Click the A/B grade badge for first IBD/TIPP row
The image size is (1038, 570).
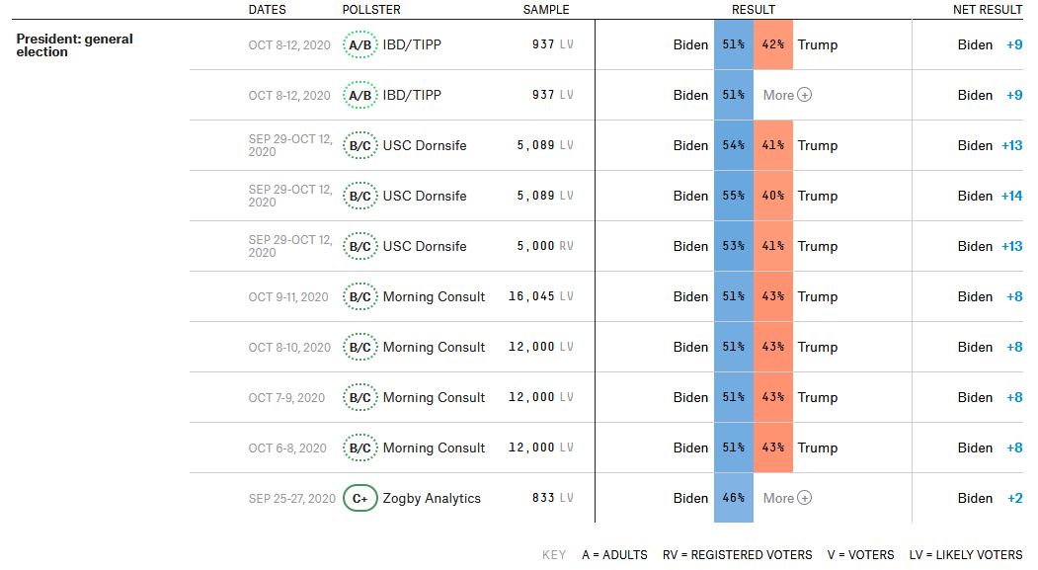tap(360, 44)
